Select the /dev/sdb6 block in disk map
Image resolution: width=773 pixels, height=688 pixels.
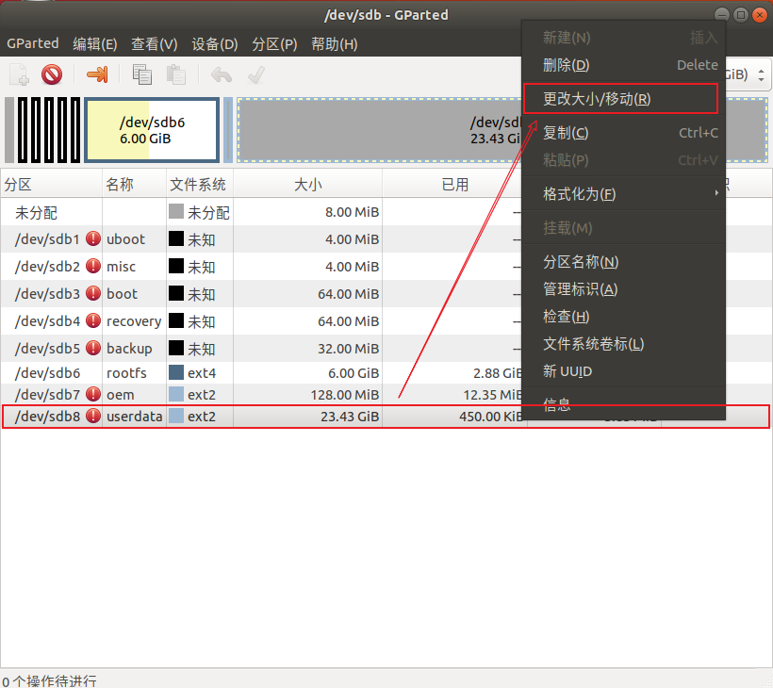pos(152,130)
